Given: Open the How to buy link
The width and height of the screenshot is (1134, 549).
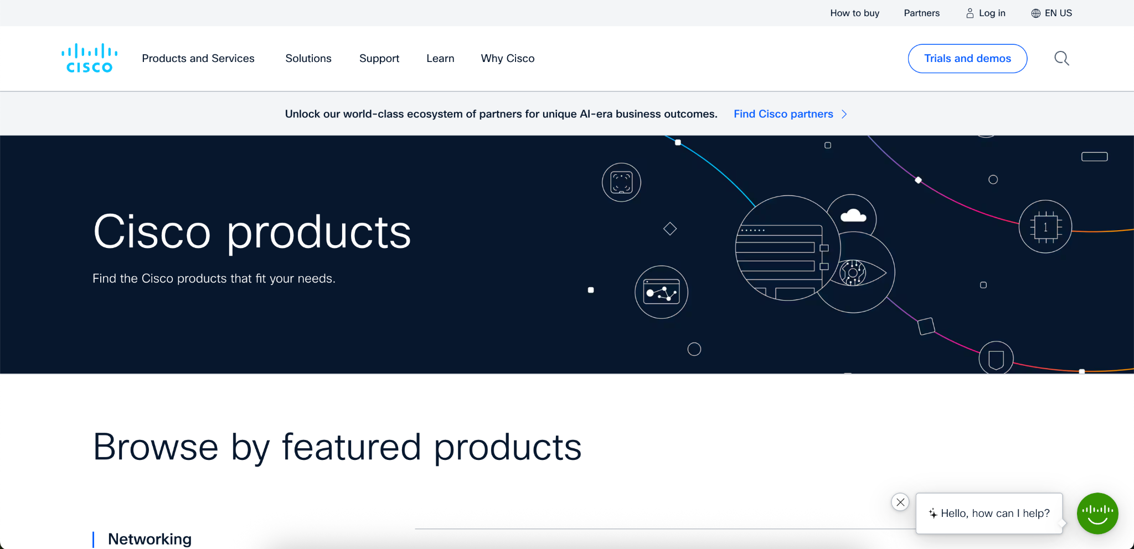Looking at the screenshot, I should 854,13.
